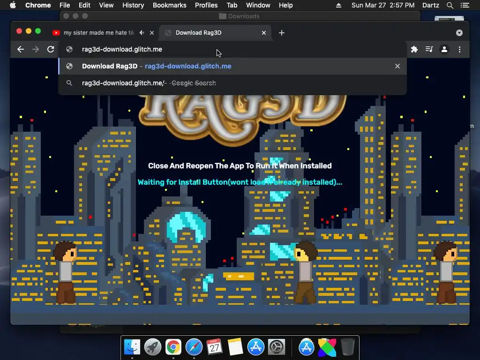The width and height of the screenshot is (480, 360).
Task: Select the Google Search suggestion row
Action: click(232, 83)
